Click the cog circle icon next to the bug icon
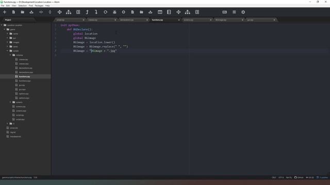The height and width of the screenshot is (185, 330). (124, 12)
